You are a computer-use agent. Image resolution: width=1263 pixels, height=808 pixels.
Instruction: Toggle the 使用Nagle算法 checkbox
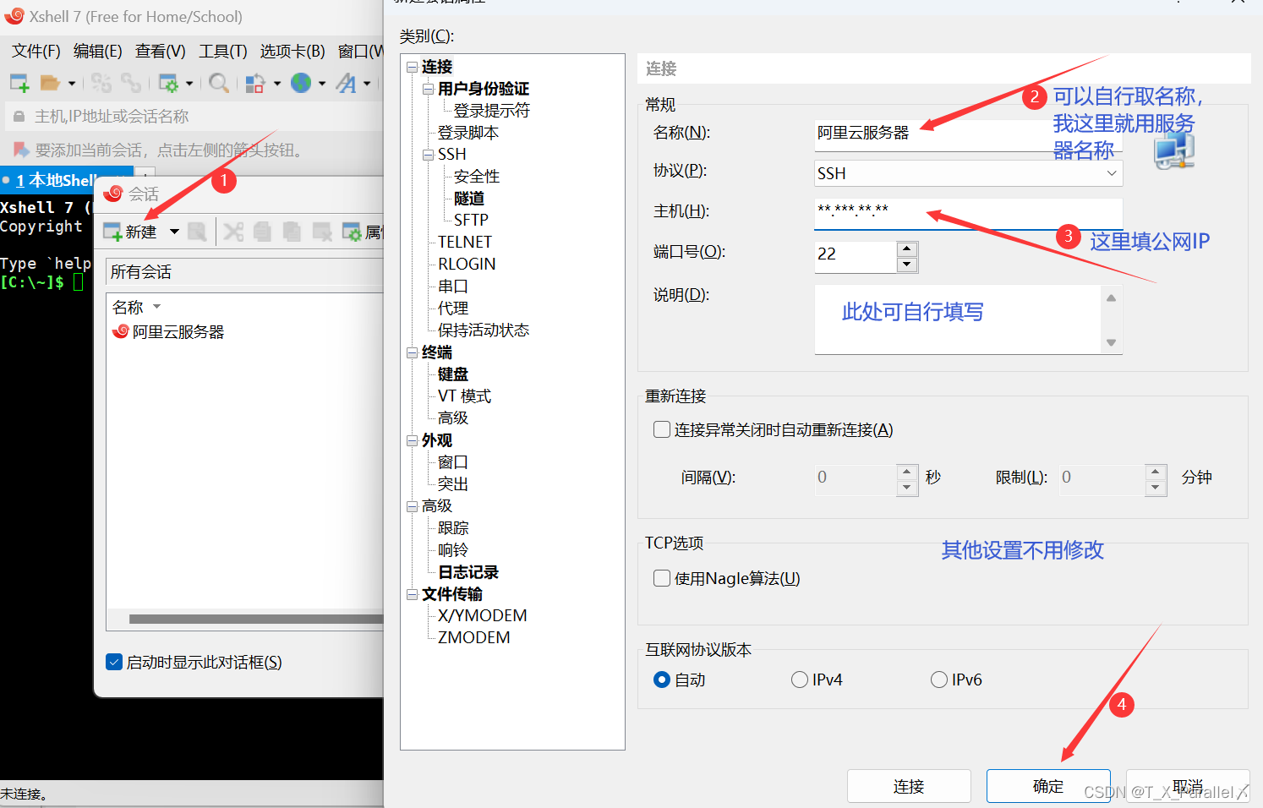662,578
